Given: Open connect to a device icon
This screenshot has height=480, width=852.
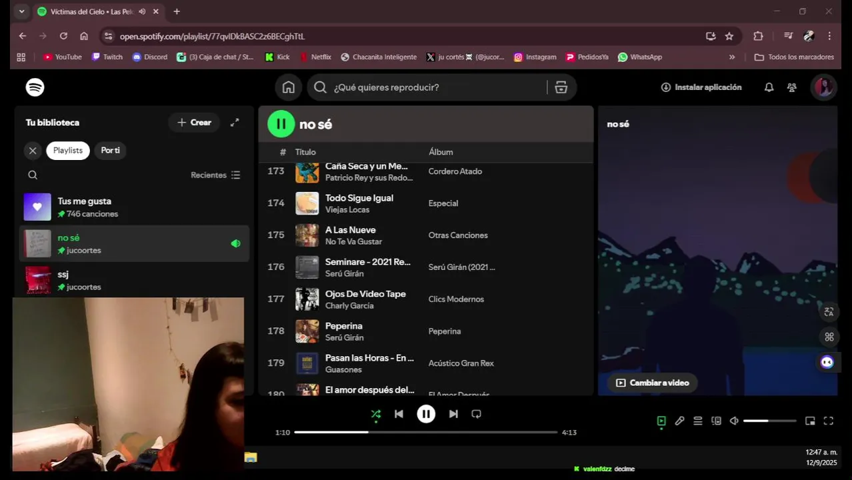Looking at the screenshot, I should [x=716, y=421].
